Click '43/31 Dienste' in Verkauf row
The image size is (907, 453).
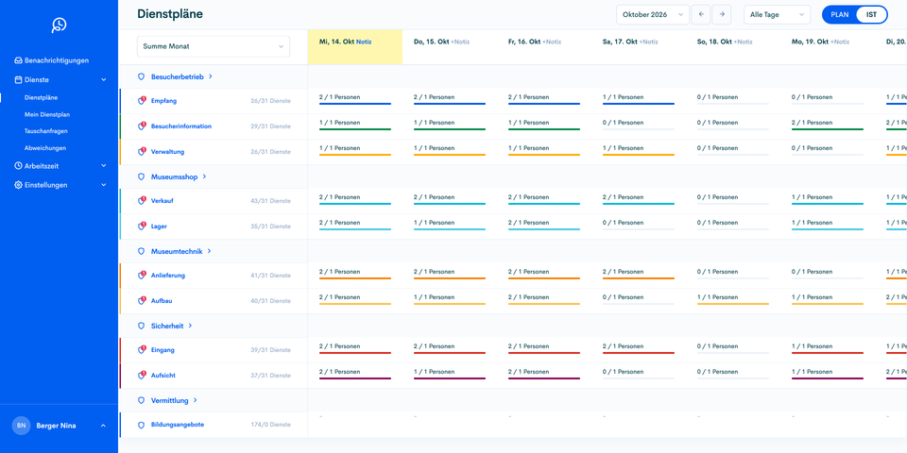coord(271,200)
